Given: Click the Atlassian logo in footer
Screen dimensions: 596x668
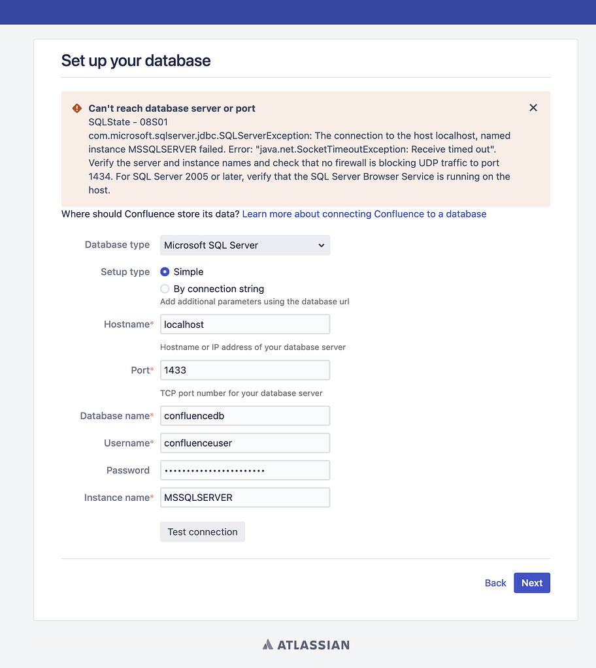Looking at the screenshot, I should [306, 644].
